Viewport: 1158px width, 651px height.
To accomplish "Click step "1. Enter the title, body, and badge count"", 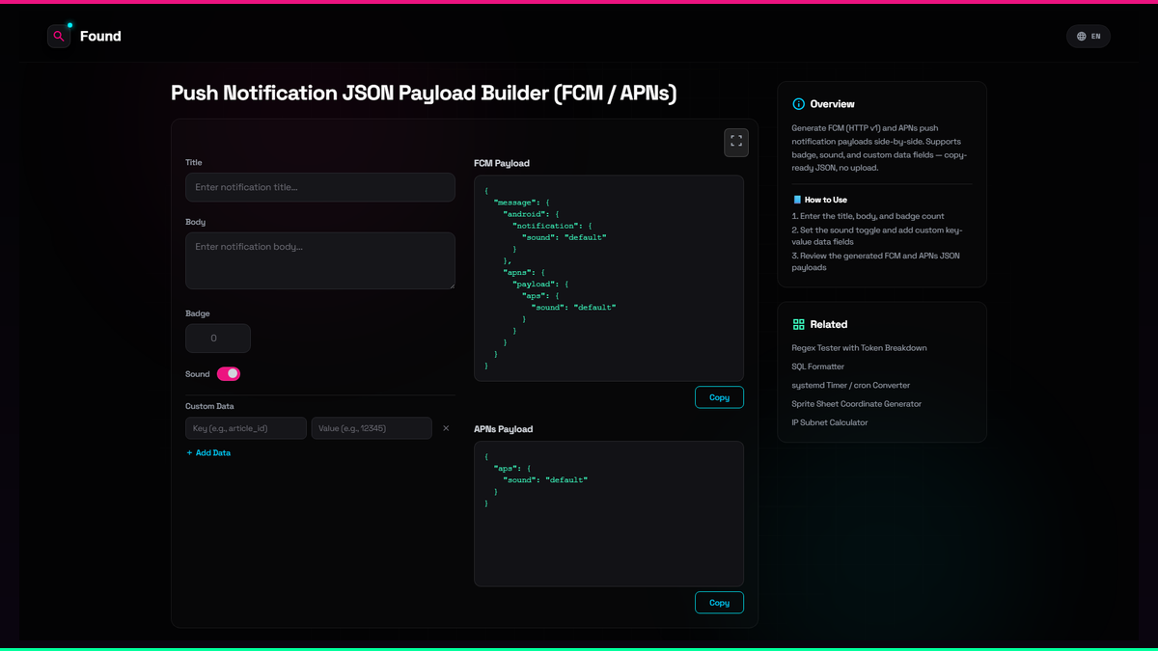I will 868,216.
